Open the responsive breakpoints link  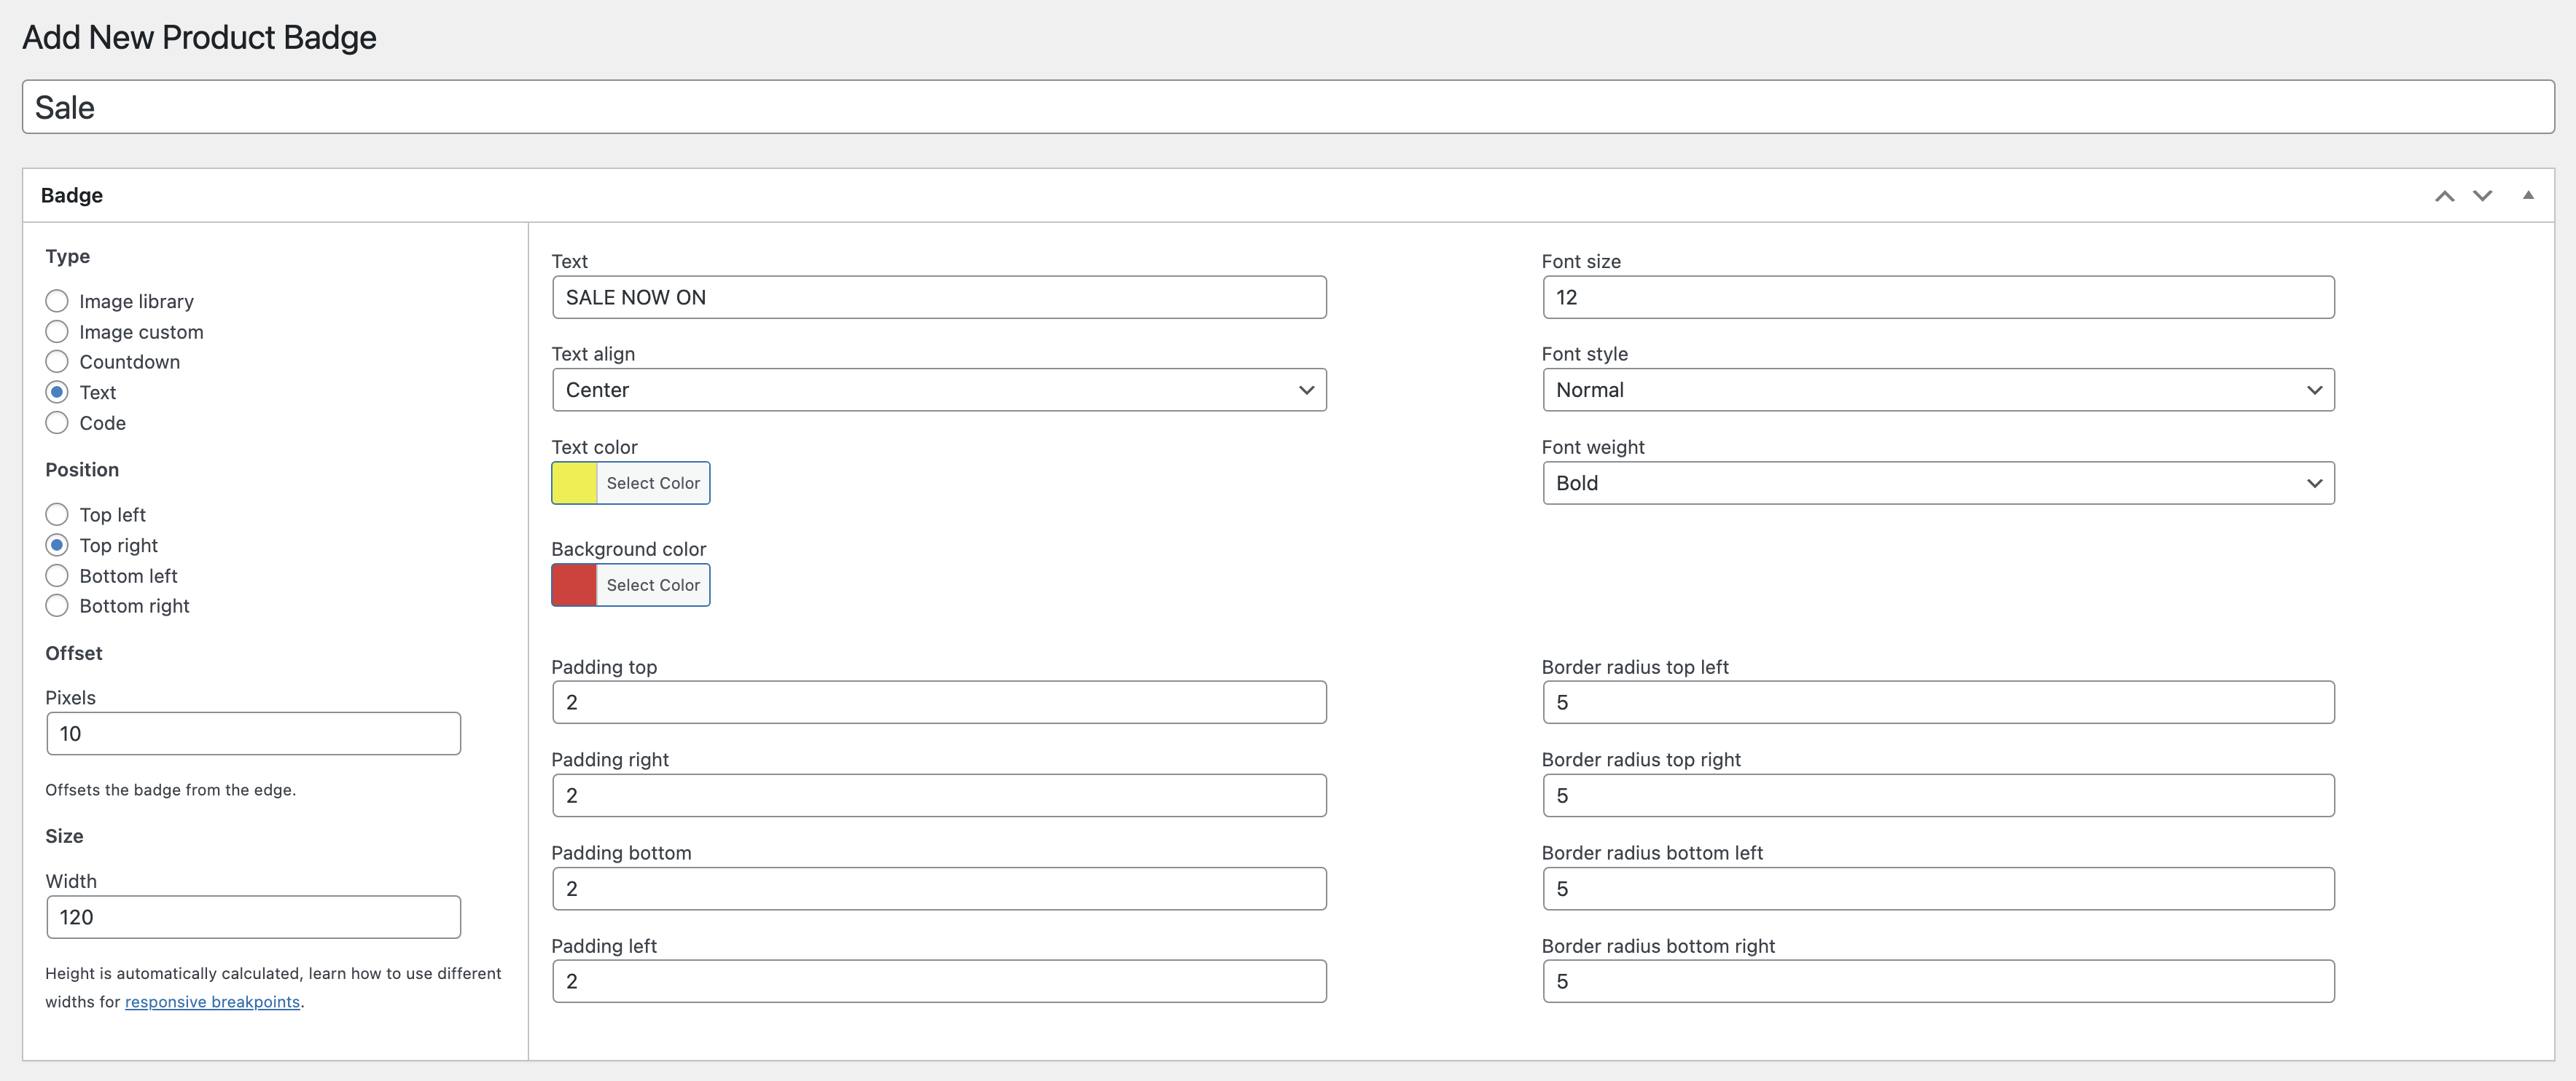point(212,1001)
